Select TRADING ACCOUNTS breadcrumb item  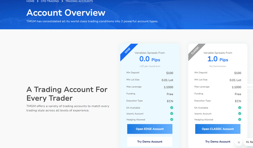click(79, 1)
